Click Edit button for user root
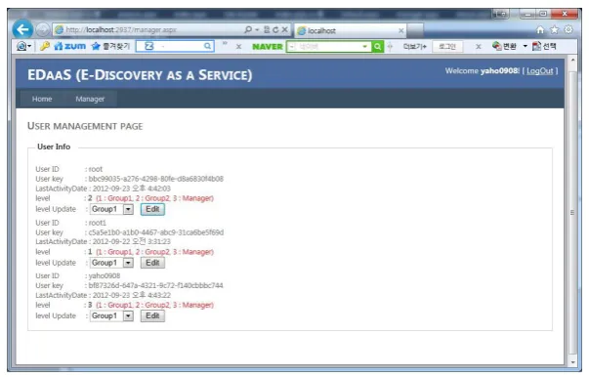The width and height of the screenshot is (589, 377). [152, 209]
